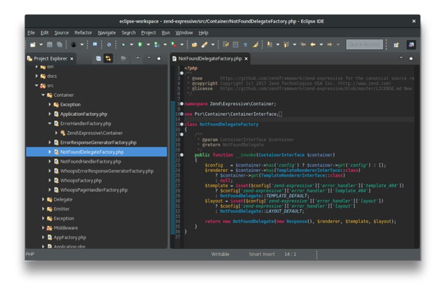Screen dimensions: 442x290
Task: Minimize the editor area
Action: [400, 58]
